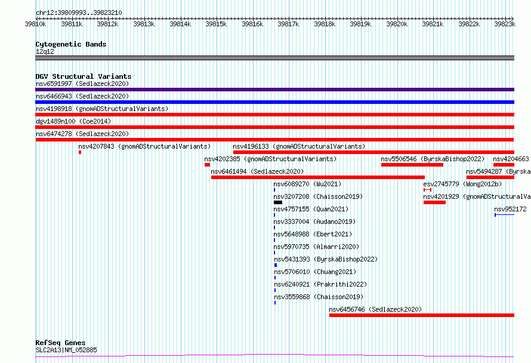531x363 pixels.
Task: Open the nsv3559868 (Chaisson2019) label
Action: tap(319, 297)
